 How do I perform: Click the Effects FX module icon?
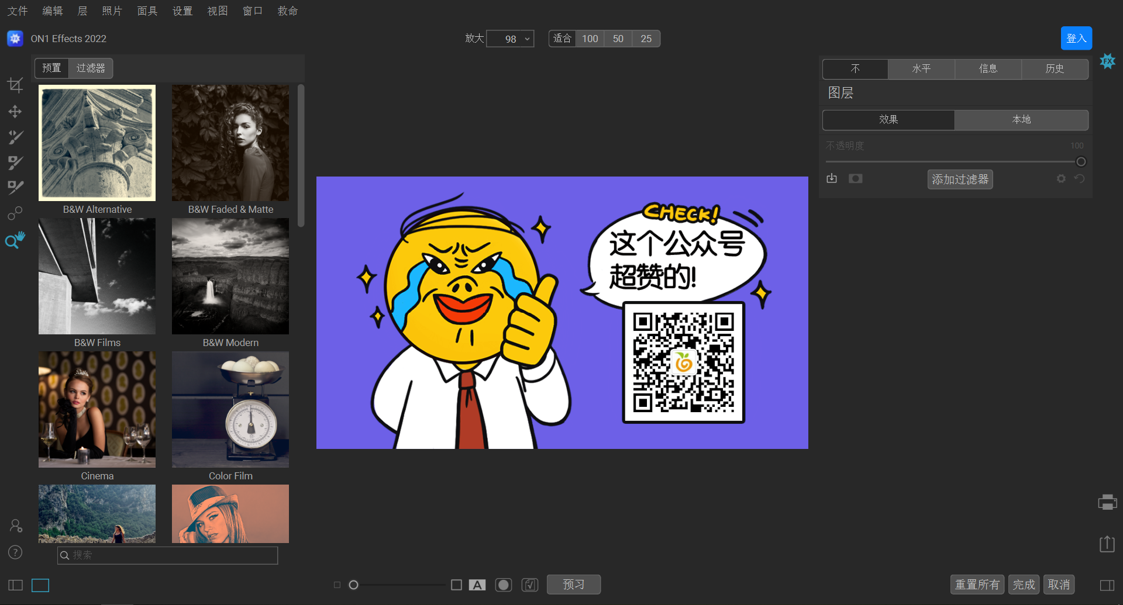[1107, 61]
